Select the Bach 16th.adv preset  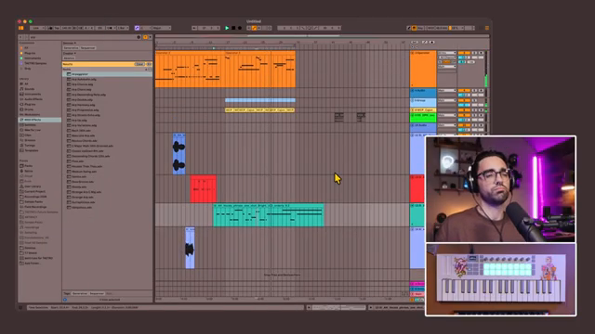tap(82, 130)
